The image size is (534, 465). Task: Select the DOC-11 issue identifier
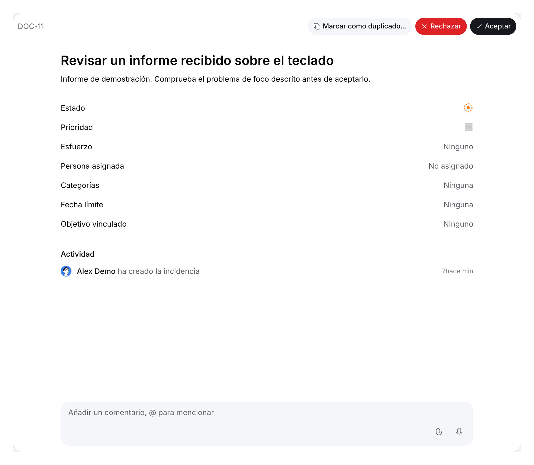point(31,26)
